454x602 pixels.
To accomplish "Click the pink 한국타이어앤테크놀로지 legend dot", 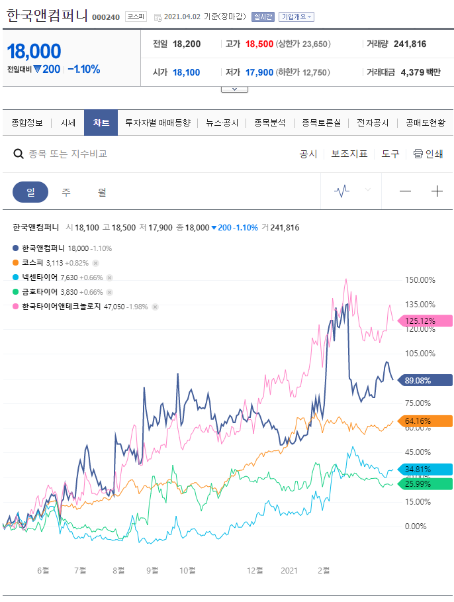I will (x=16, y=307).
